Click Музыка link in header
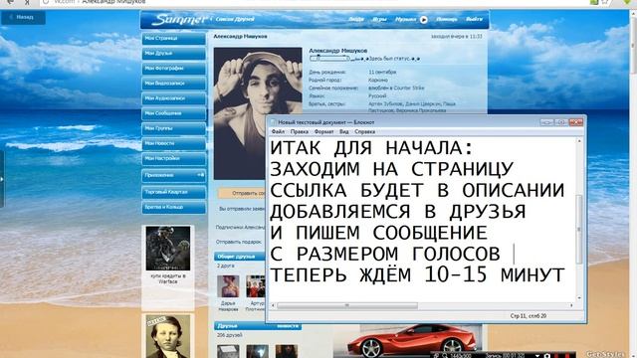The width and height of the screenshot is (637, 358). 406,19
